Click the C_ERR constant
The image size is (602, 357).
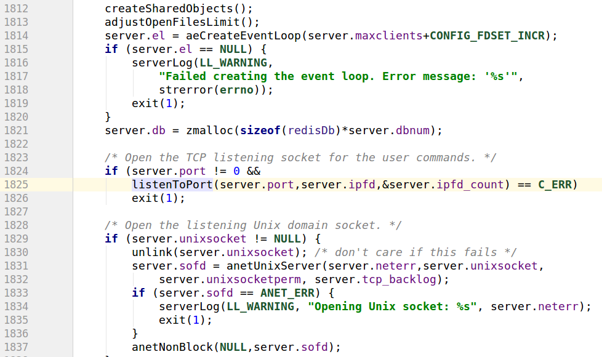[555, 185]
